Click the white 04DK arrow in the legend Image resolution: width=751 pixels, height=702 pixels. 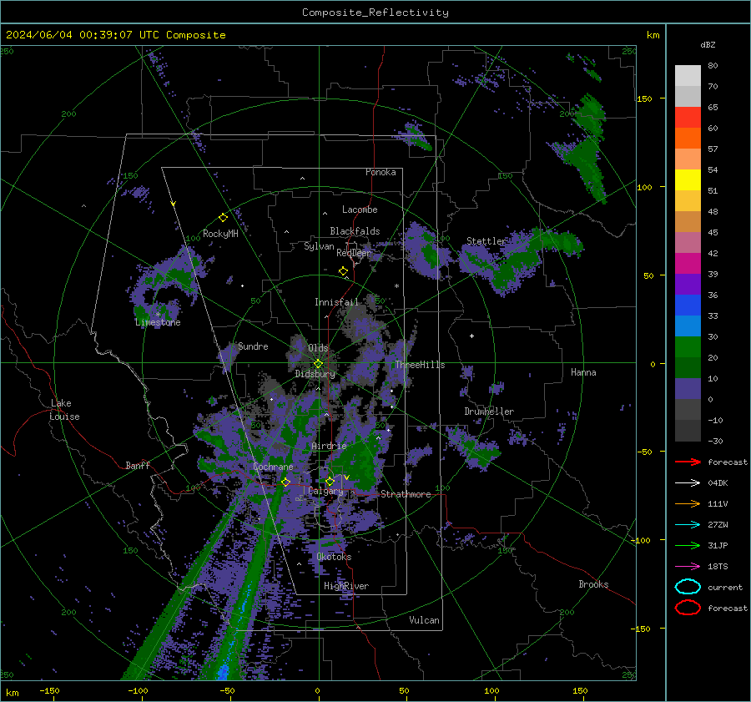(688, 483)
